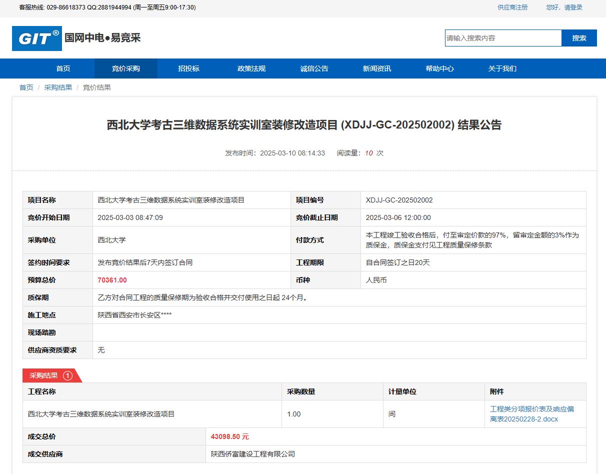Click 首页 in the breadcrumb trail
Viewport: 606px width, 474px height.
pos(26,87)
